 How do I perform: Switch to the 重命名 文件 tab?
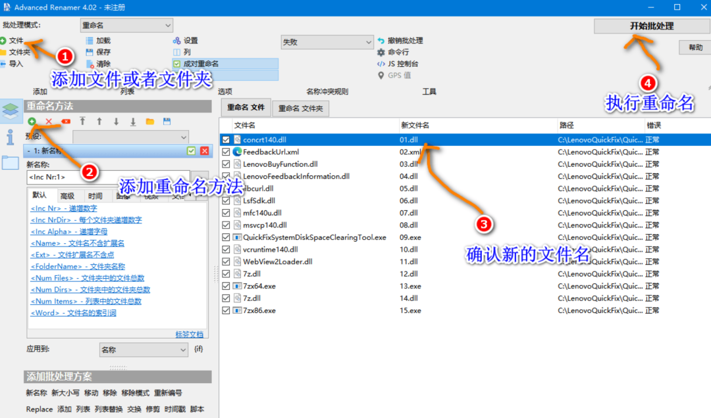246,107
